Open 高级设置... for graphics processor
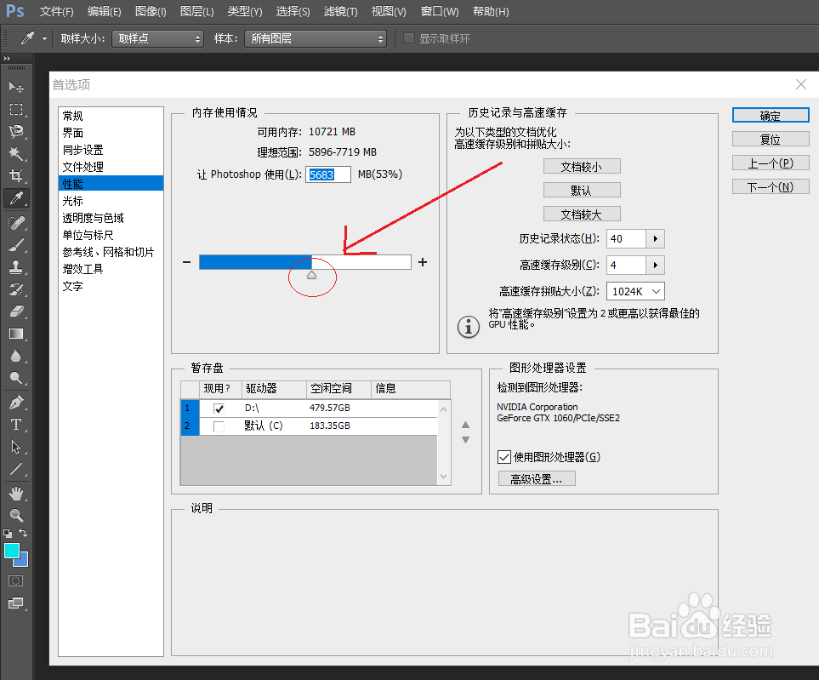This screenshot has width=819, height=680. 537,479
